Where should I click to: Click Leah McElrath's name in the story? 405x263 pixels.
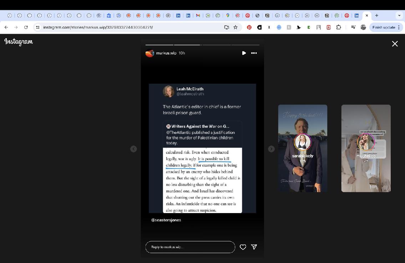point(190,89)
